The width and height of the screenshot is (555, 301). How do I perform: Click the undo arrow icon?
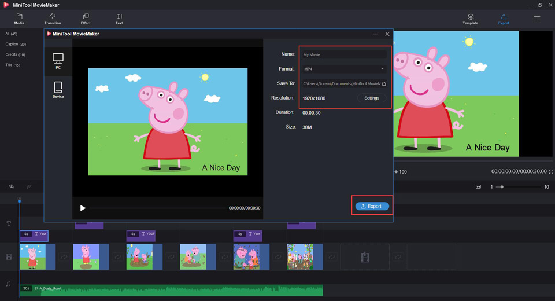coord(12,186)
